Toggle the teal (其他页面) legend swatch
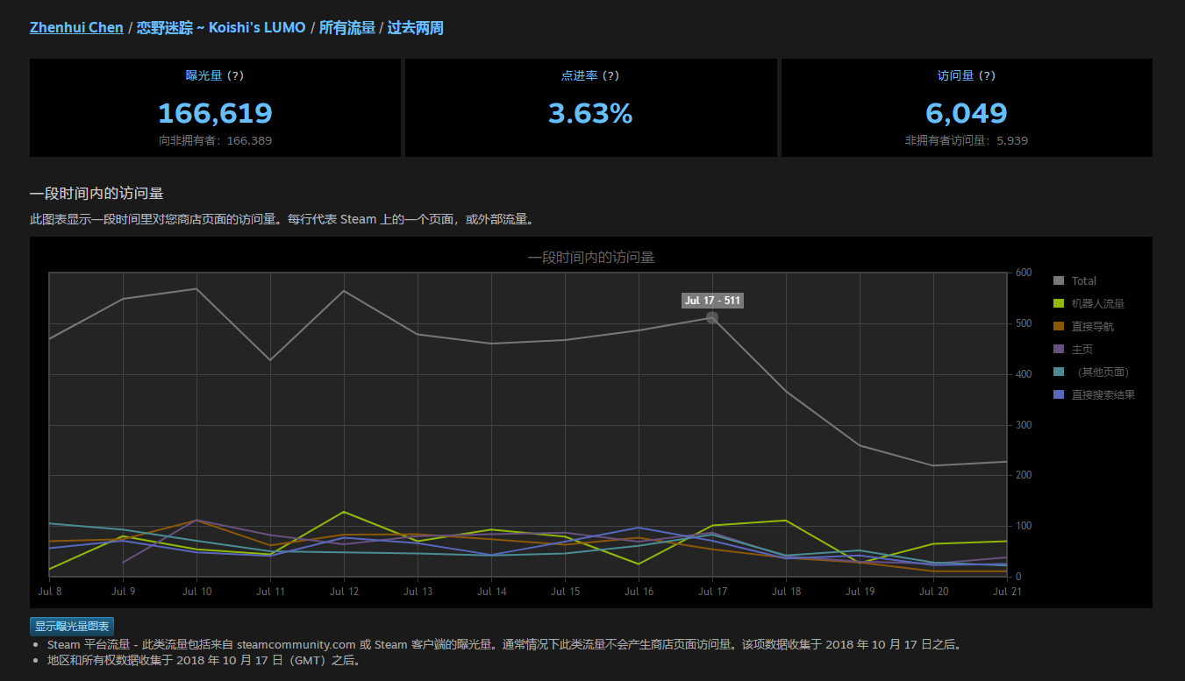1185x681 pixels. tap(1058, 372)
